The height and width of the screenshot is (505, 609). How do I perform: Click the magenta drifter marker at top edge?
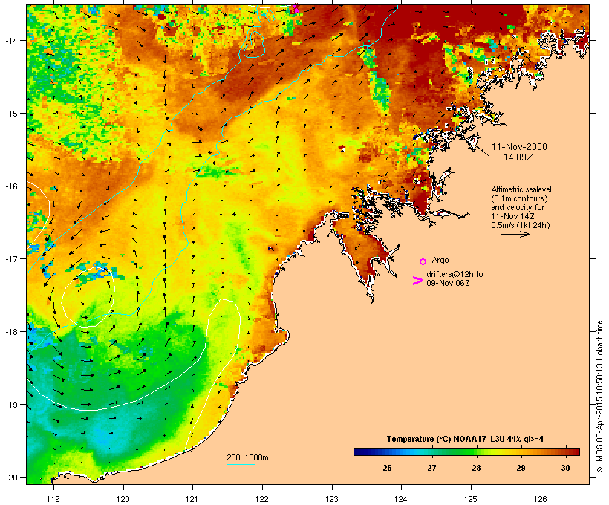tap(296, 8)
